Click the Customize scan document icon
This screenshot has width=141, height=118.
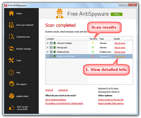pyautogui.click(x=11, y=36)
